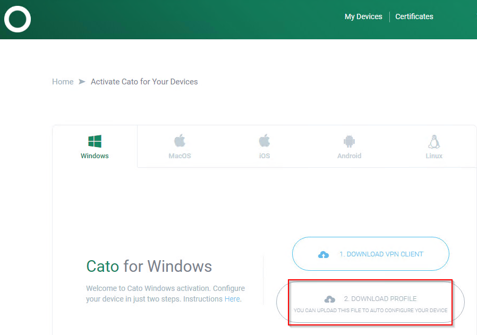This screenshot has width=477, height=335.
Task: Open My Devices in the header
Action: (363, 16)
